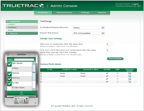Click the Edit pencil for row 4
This screenshot has height=111, width=144.
[117, 82]
